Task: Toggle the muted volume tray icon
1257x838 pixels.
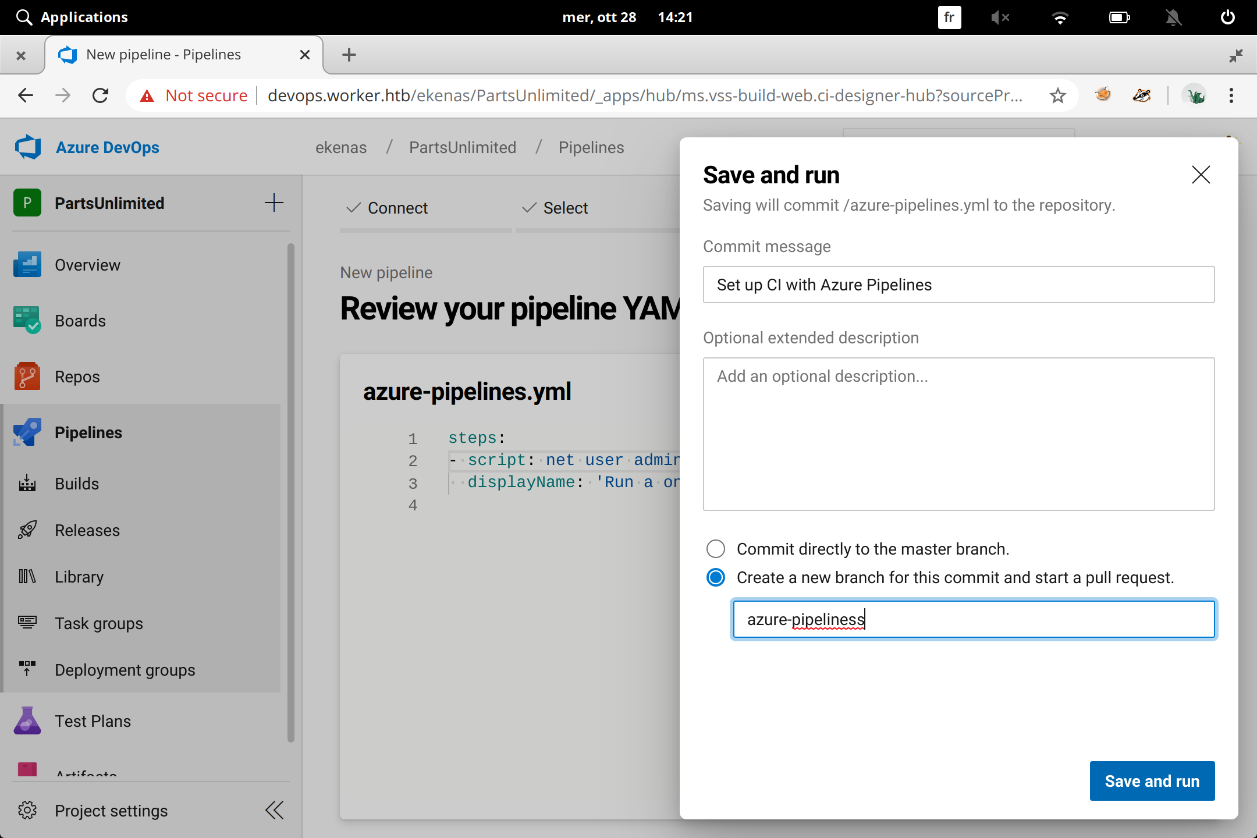Action: pyautogui.click(x=999, y=17)
